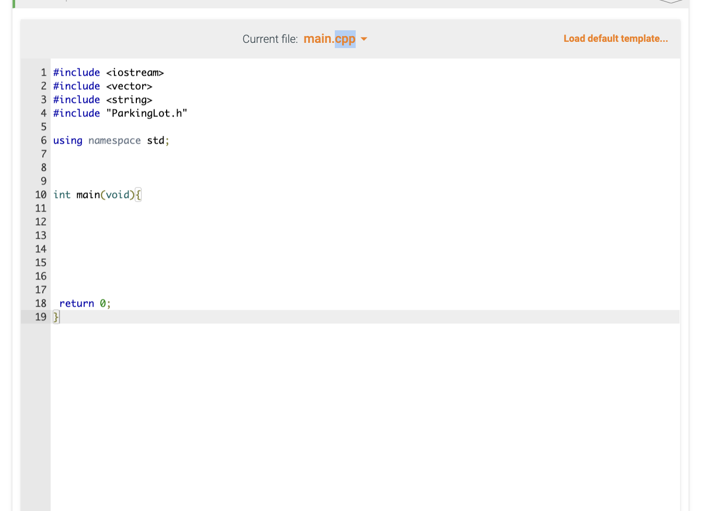Select the ParkingLot.h include line
This screenshot has width=725, height=511.
pos(120,113)
